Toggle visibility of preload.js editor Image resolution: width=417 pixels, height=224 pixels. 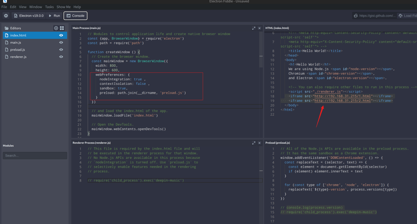pyautogui.click(x=61, y=50)
